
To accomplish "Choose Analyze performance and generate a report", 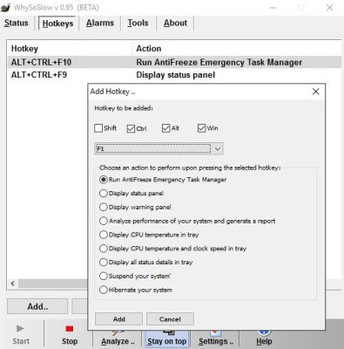I will (x=104, y=221).
